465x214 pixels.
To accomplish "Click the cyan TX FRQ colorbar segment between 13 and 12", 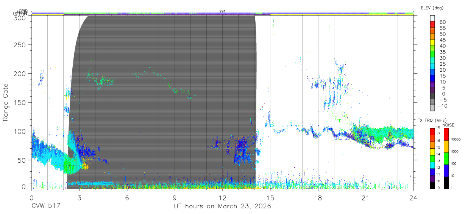I will (x=433, y=165).
